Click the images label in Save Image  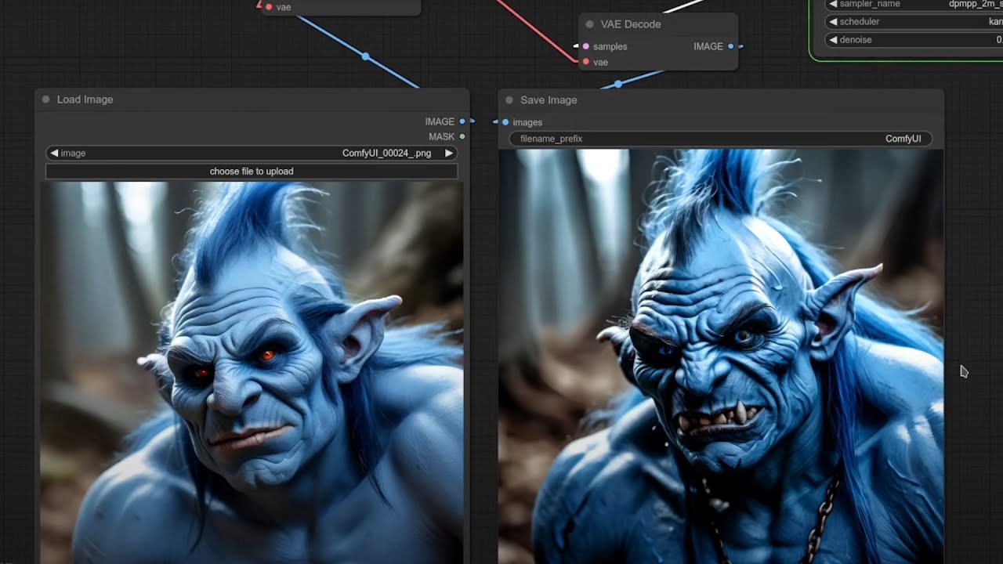tap(527, 122)
